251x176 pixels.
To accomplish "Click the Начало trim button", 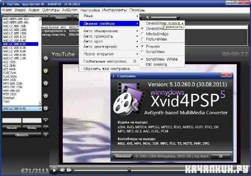I will [x=12, y=128].
